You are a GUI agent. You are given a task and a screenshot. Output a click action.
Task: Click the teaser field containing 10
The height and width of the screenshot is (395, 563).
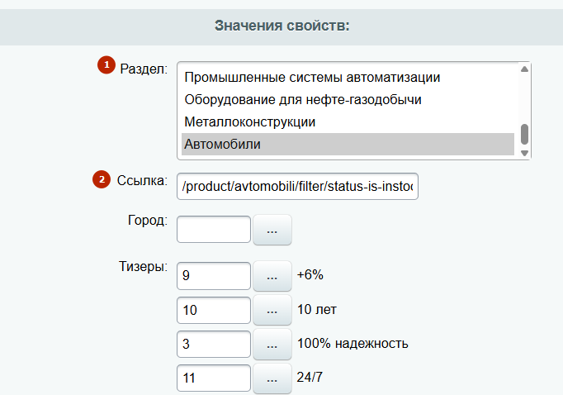(214, 310)
